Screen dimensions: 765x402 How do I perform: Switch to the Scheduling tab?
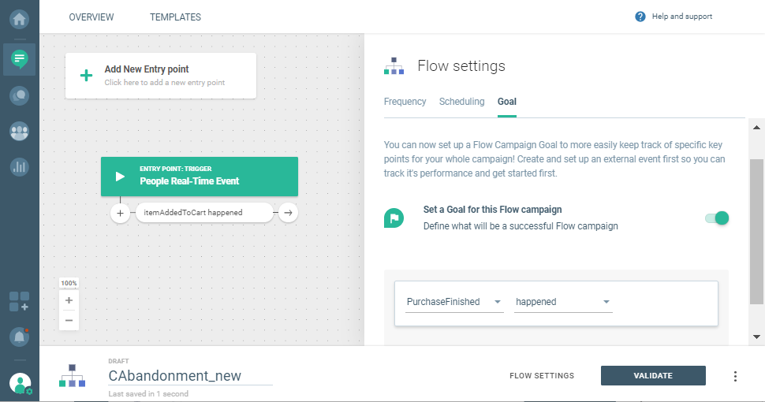pyautogui.click(x=461, y=102)
